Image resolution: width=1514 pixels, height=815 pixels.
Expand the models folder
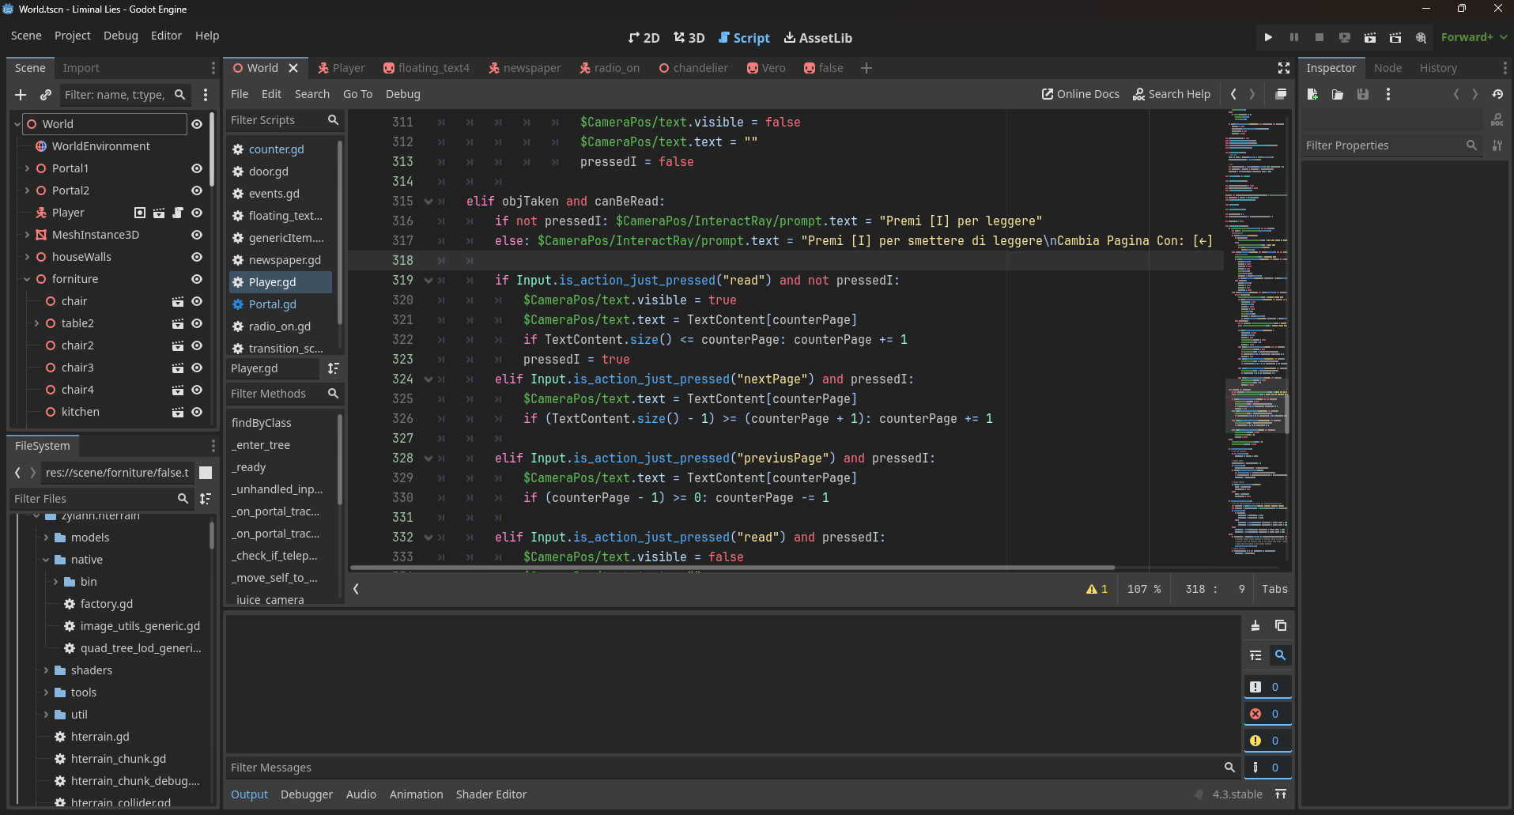[46, 538]
